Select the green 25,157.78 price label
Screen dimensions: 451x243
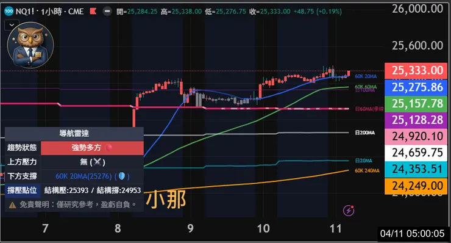click(416, 104)
